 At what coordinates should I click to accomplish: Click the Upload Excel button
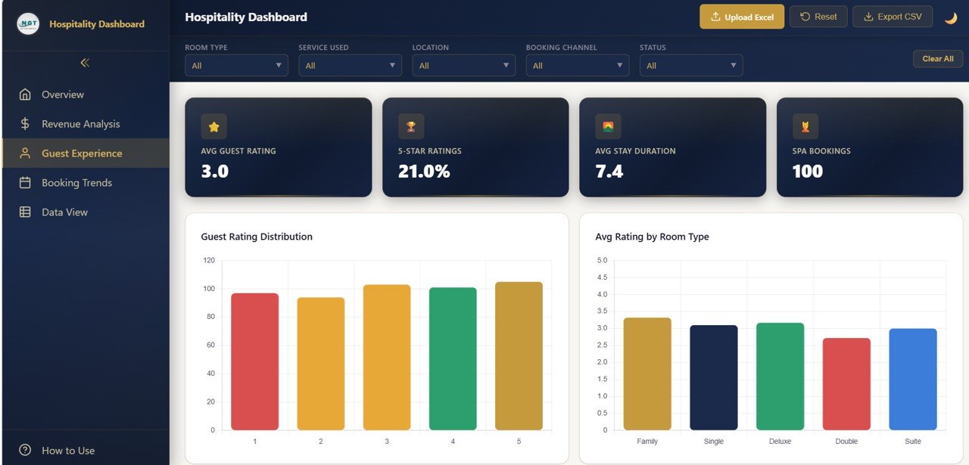[x=742, y=17]
